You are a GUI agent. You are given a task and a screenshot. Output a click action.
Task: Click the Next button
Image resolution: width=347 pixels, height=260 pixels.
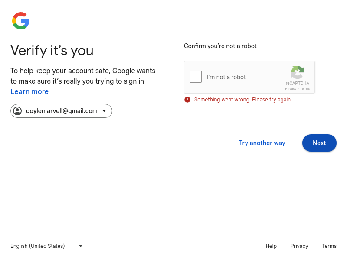[319, 143]
